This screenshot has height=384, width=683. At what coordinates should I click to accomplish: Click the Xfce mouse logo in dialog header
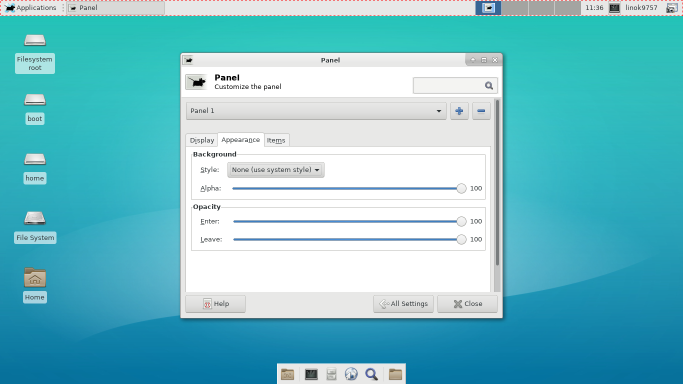click(x=196, y=82)
